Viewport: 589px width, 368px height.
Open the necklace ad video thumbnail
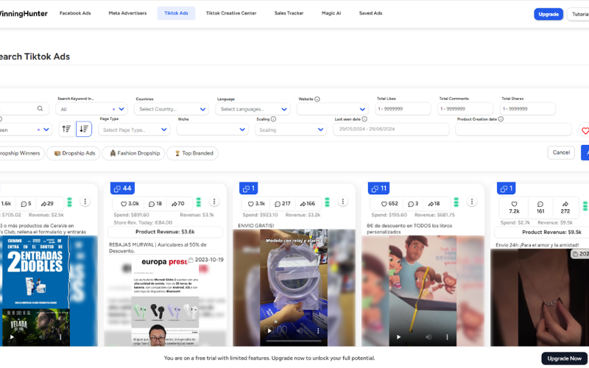[540, 297]
